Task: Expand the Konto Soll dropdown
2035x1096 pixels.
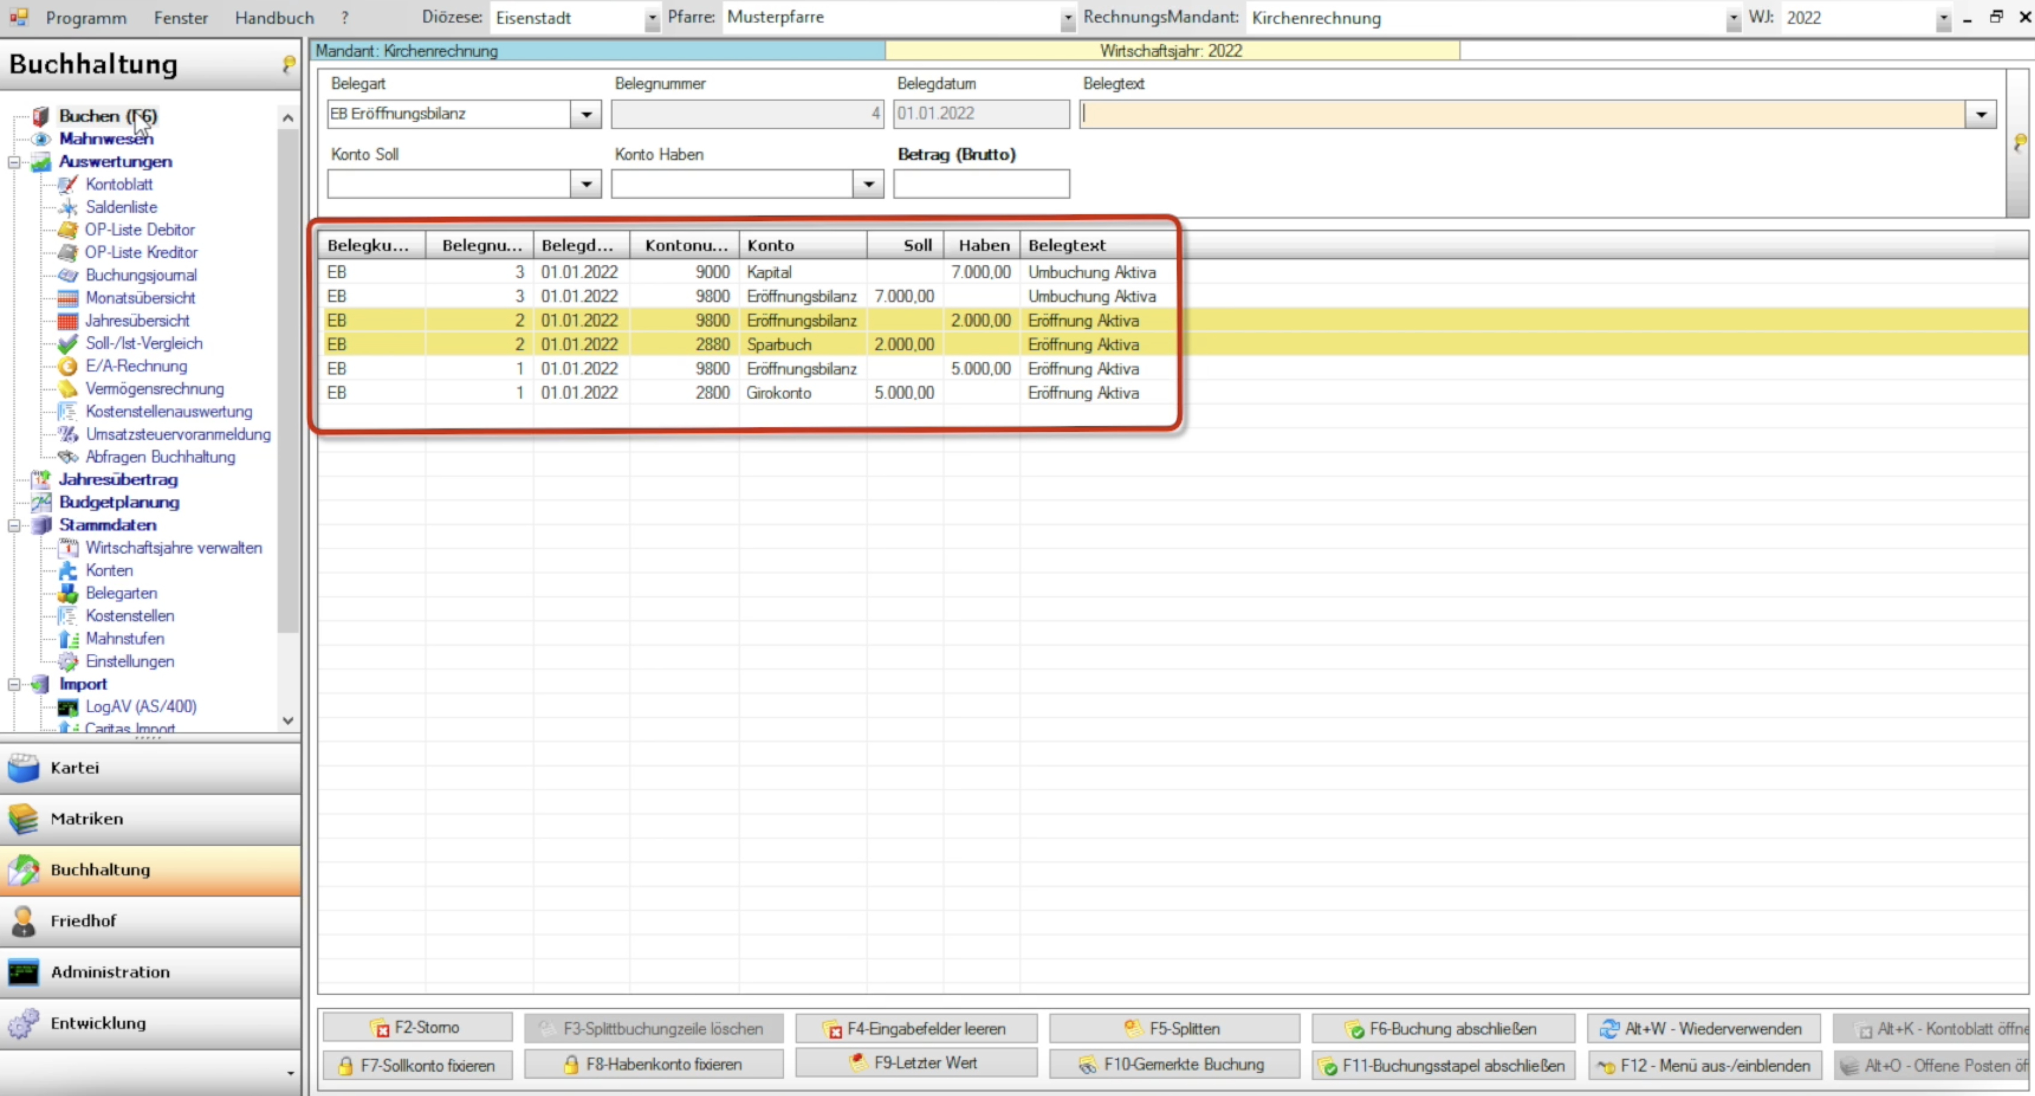Action: tap(585, 184)
